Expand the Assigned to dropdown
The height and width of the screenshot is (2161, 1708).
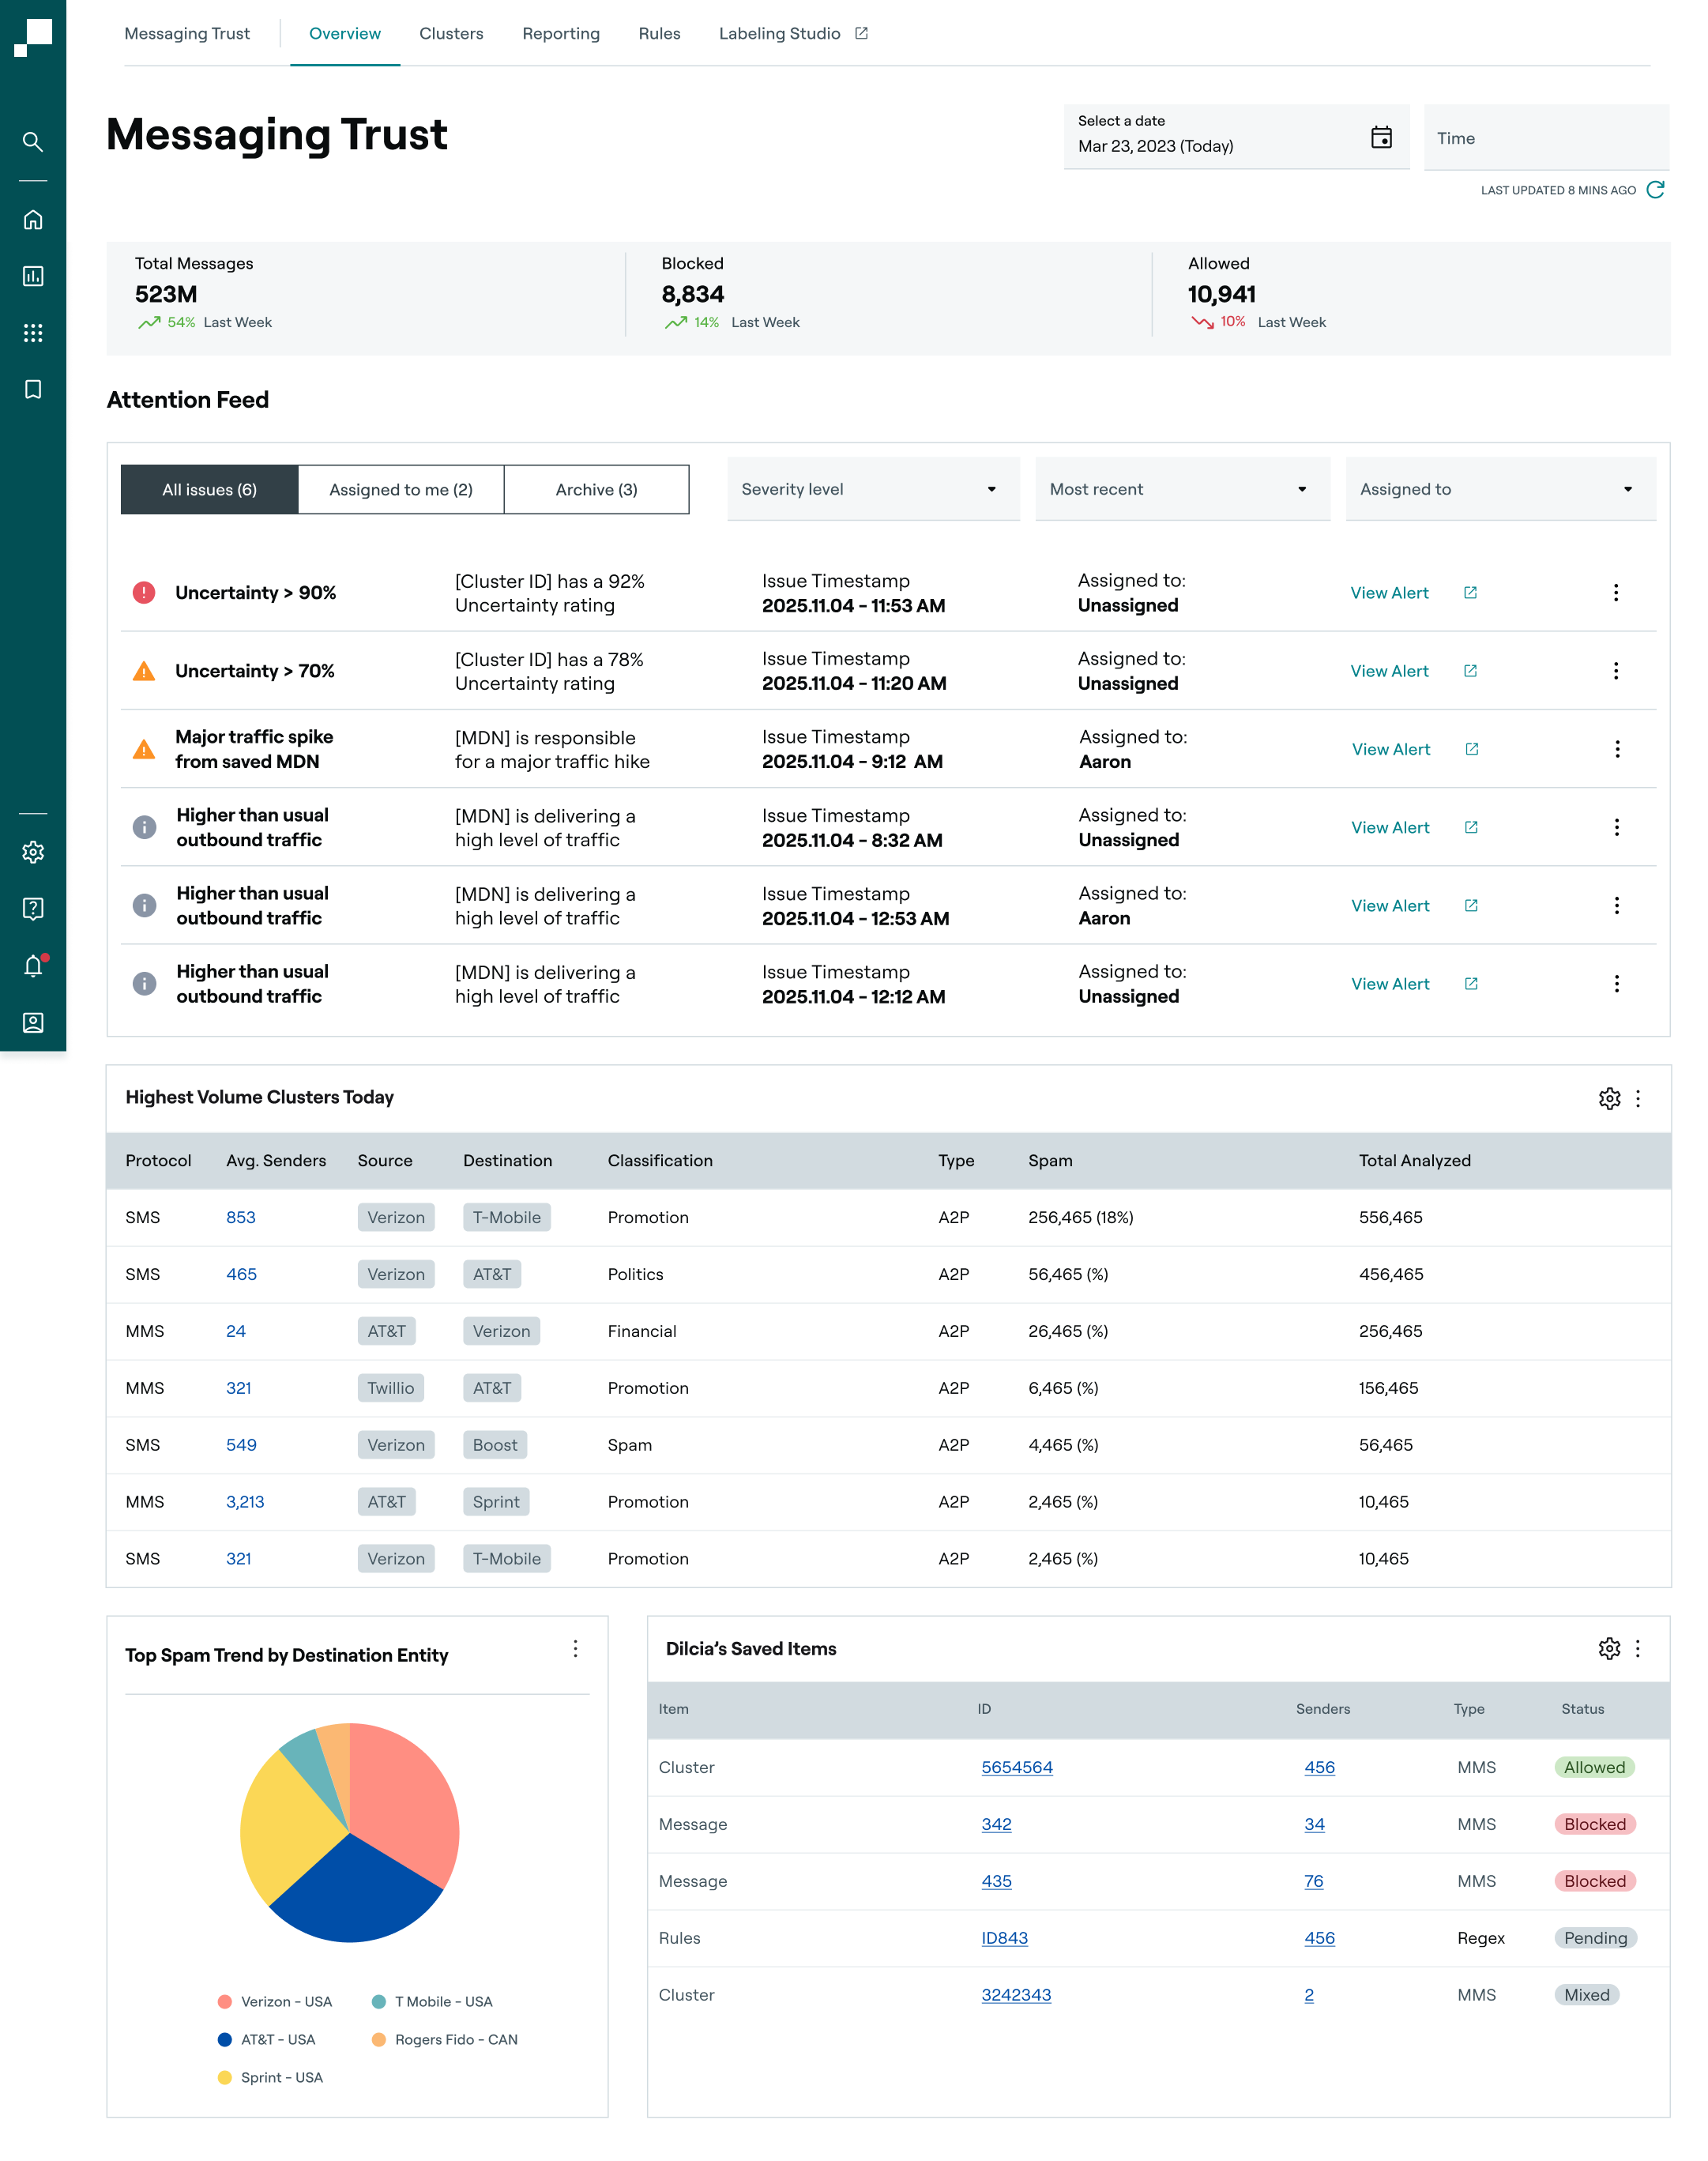coord(1500,490)
